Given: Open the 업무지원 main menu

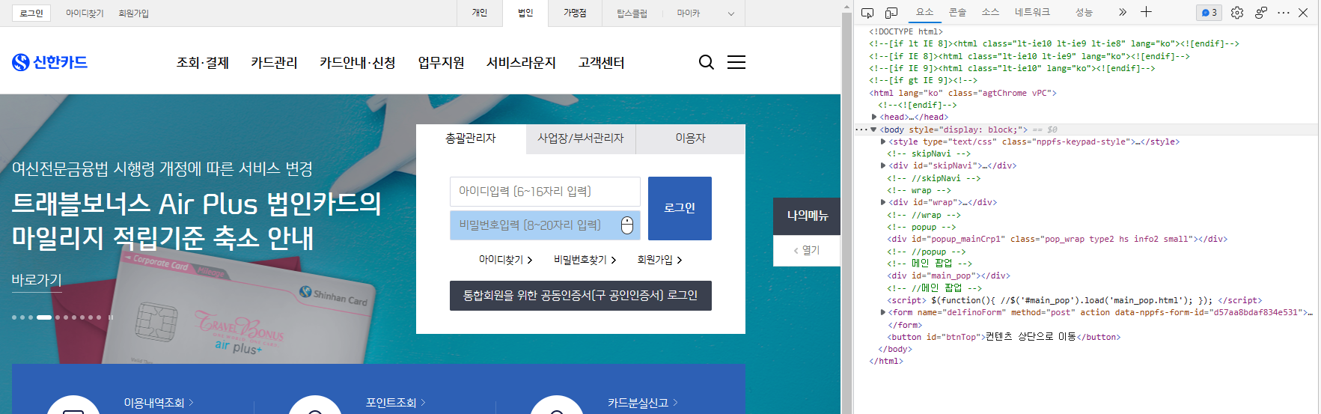Looking at the screenshot, I should [x=441, y=63].
